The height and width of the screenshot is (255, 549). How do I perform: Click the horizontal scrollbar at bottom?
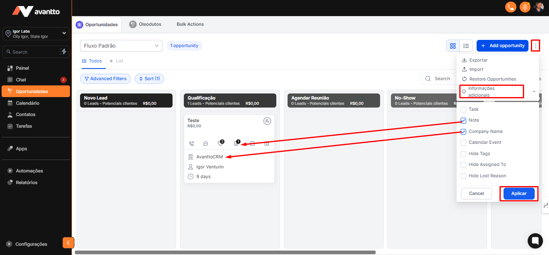[225, 253]
